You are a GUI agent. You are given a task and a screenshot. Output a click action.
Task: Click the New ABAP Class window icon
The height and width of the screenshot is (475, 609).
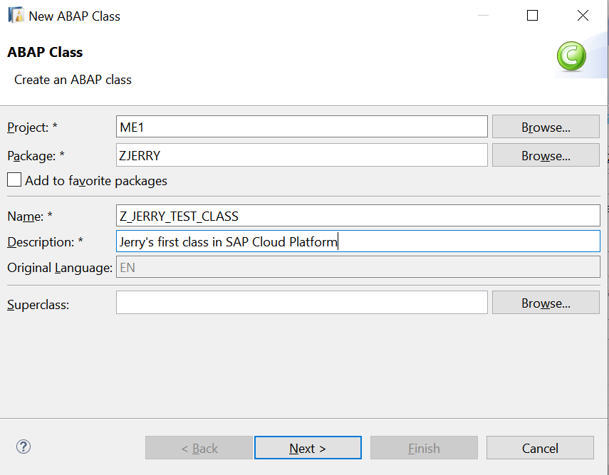pyautogui.click(x=15, y=16)
